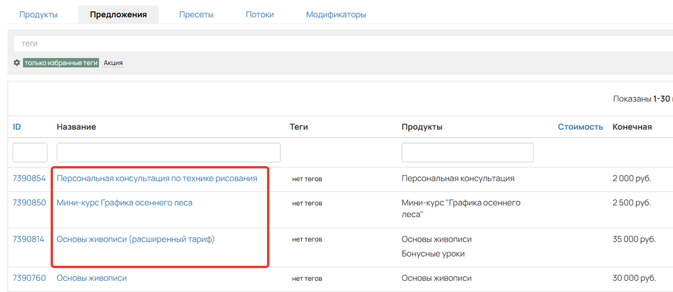This screenshot has height=292, width=673.
Task: Open Основы живописи (расширенный тариф) offer
Action: (x=136, y=239)
